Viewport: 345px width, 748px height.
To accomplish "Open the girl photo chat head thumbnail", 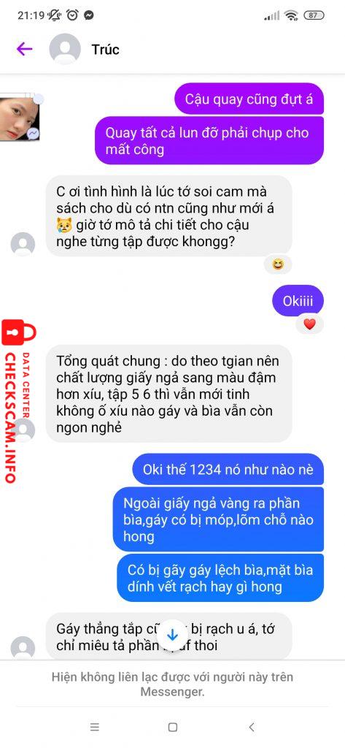I will click(19, 119).
